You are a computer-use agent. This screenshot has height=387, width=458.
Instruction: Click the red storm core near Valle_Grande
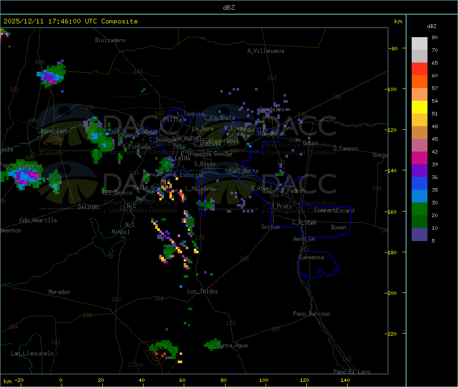point(165,182)
